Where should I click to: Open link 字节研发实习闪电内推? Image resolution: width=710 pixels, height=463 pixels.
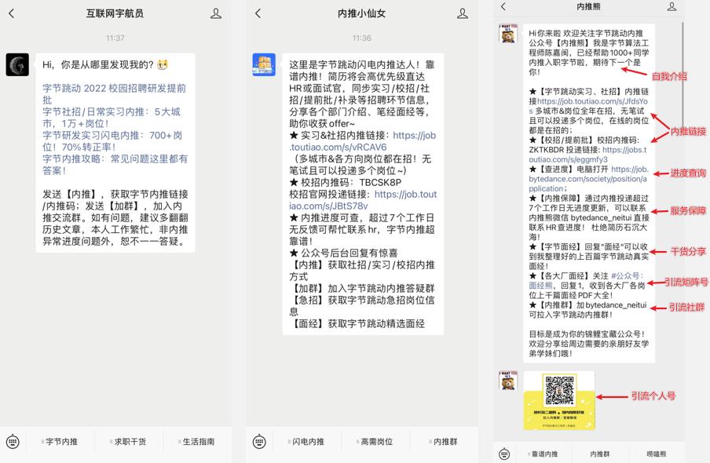pyautogui.click(x=112, y=140)
